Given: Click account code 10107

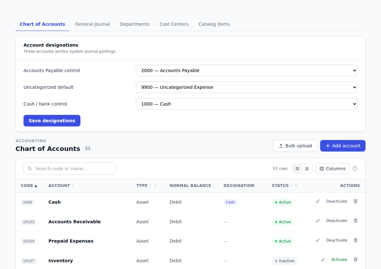Looking at the screenshot, I should [x=29, y=261].
